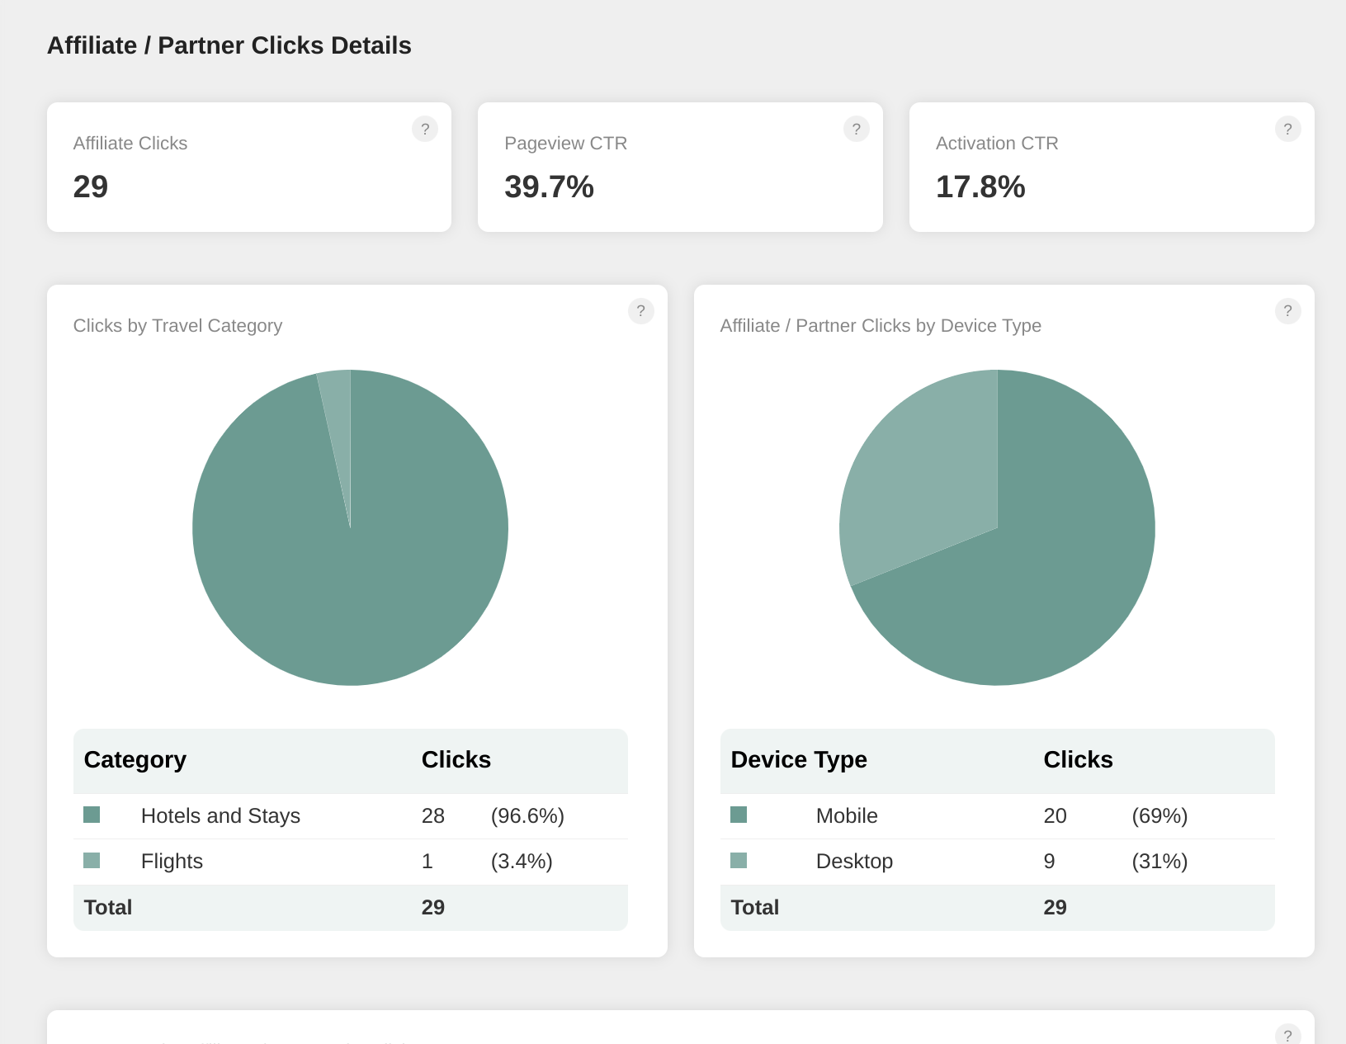The height and width of the screenshot is (1044, 1346).
Task: Click the (69%) percentage value
Action: 1159,815
